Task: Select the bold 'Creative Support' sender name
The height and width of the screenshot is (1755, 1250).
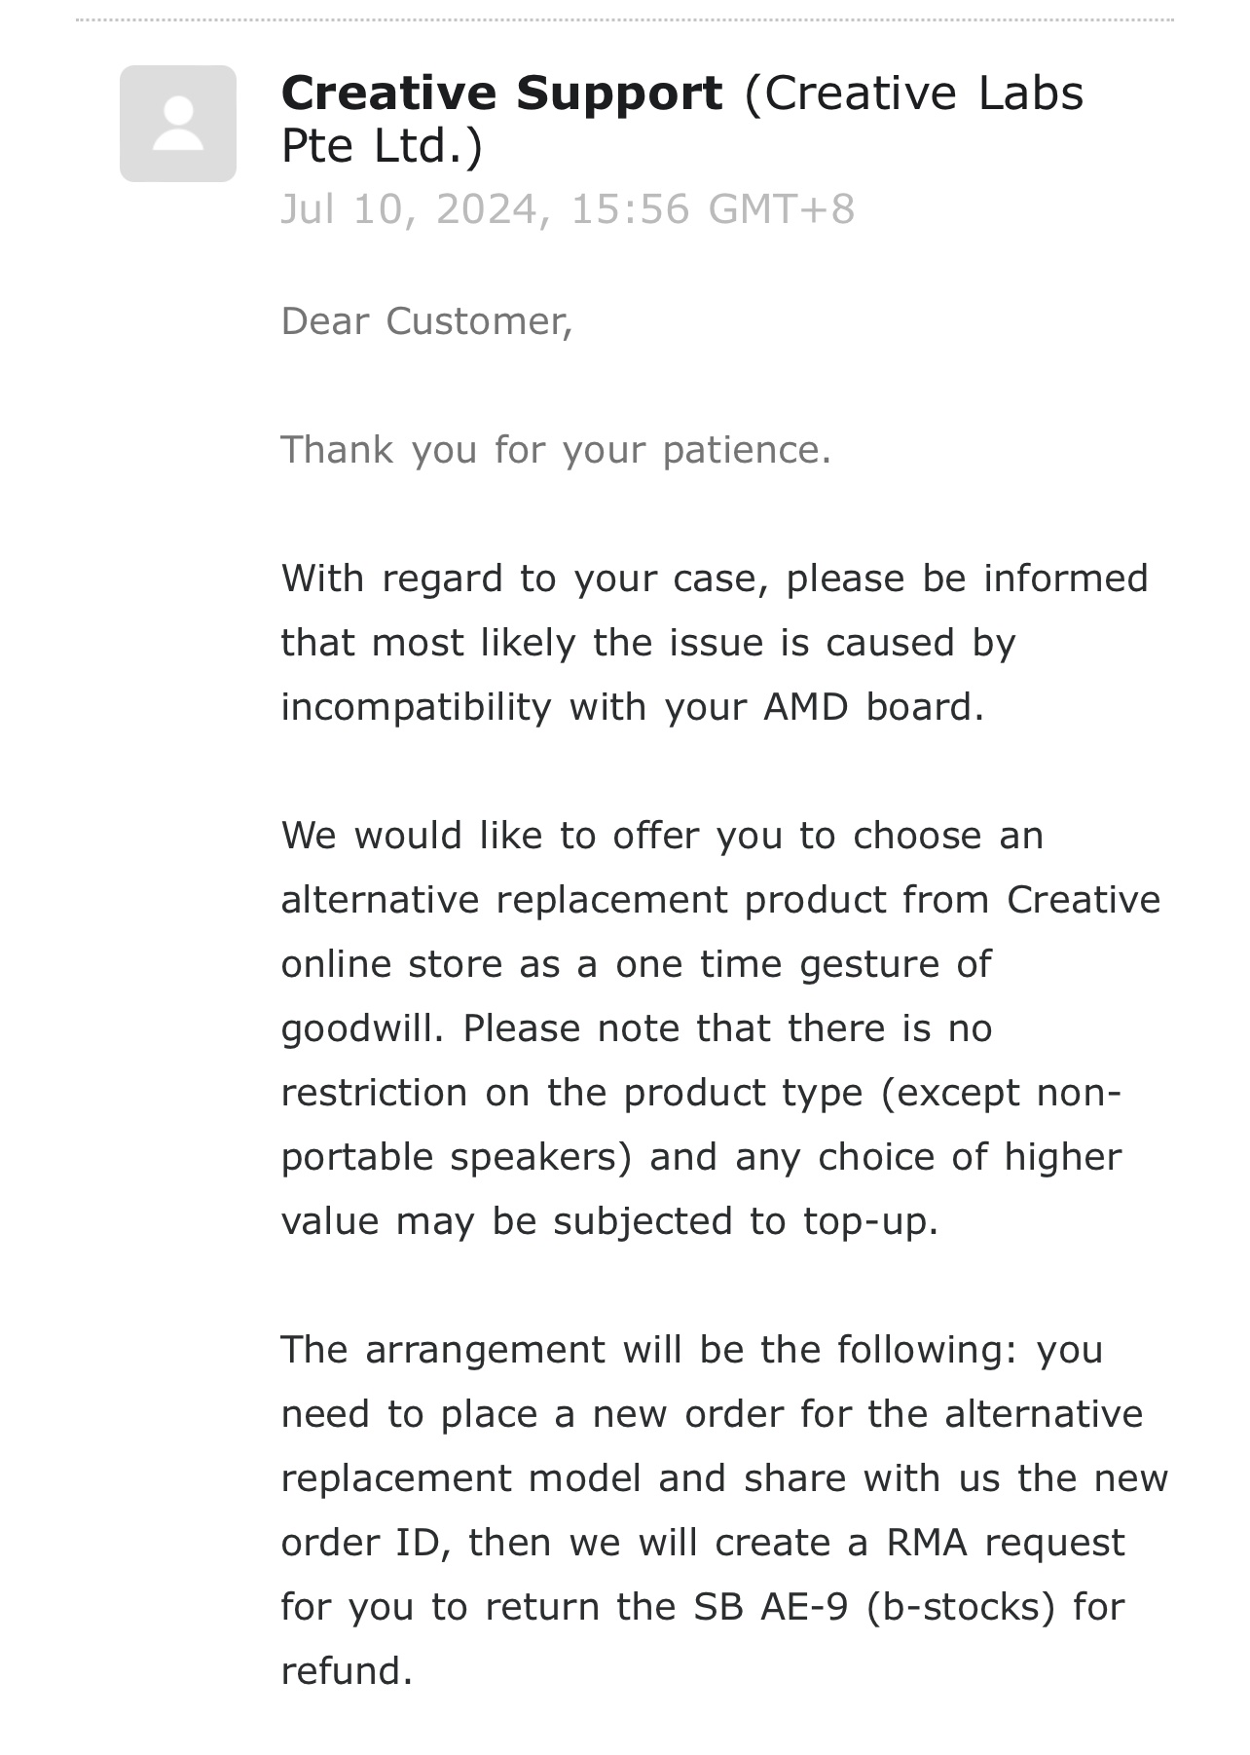Action: tap(501, 93)
